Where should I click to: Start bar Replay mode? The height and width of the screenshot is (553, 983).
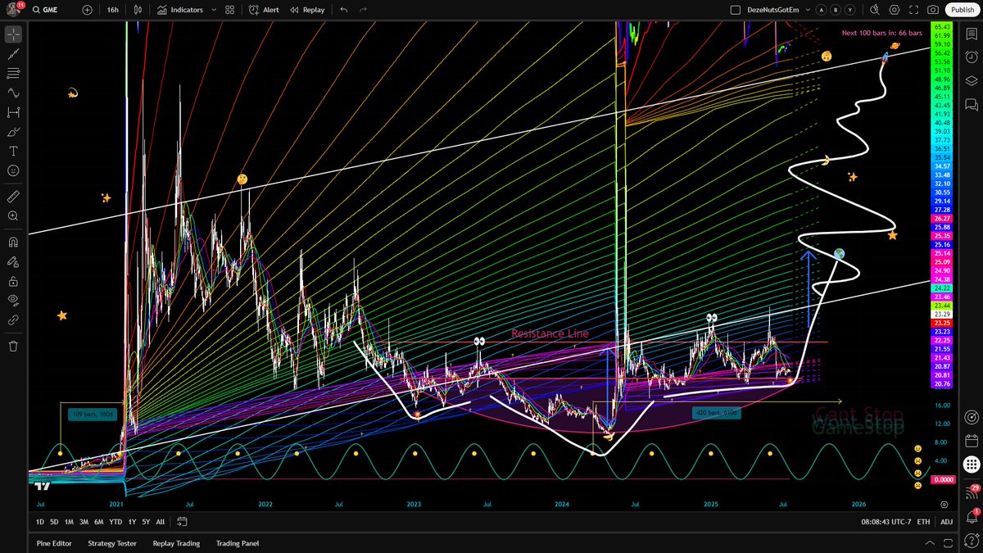tap(306, 10)
